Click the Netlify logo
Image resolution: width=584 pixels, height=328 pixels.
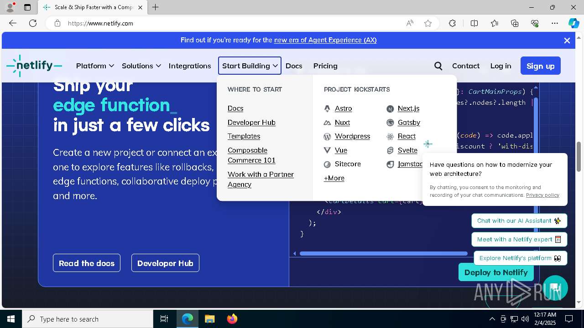click(34, 66)
